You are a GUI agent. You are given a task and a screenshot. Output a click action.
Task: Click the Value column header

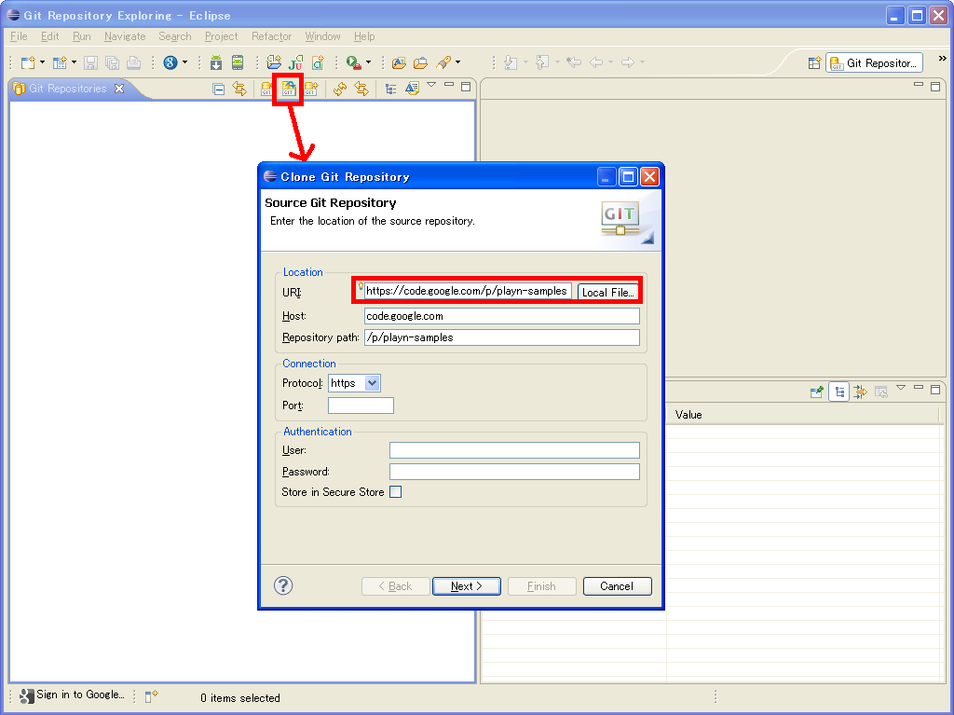[802, 415]
